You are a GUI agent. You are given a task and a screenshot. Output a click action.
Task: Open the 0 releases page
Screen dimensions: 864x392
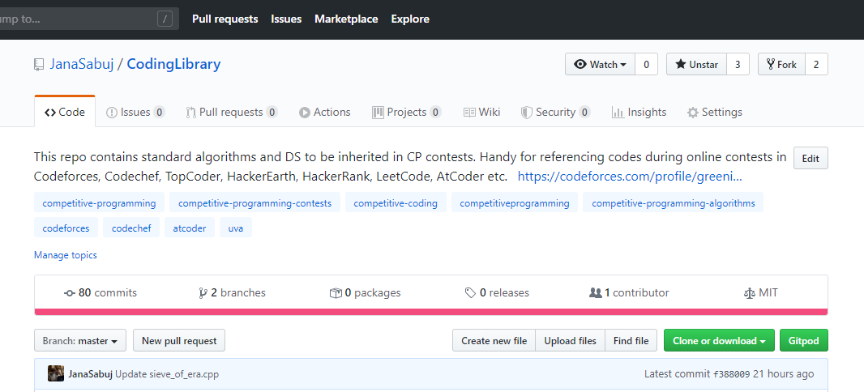pyautogui.click(x=497, y=293)
